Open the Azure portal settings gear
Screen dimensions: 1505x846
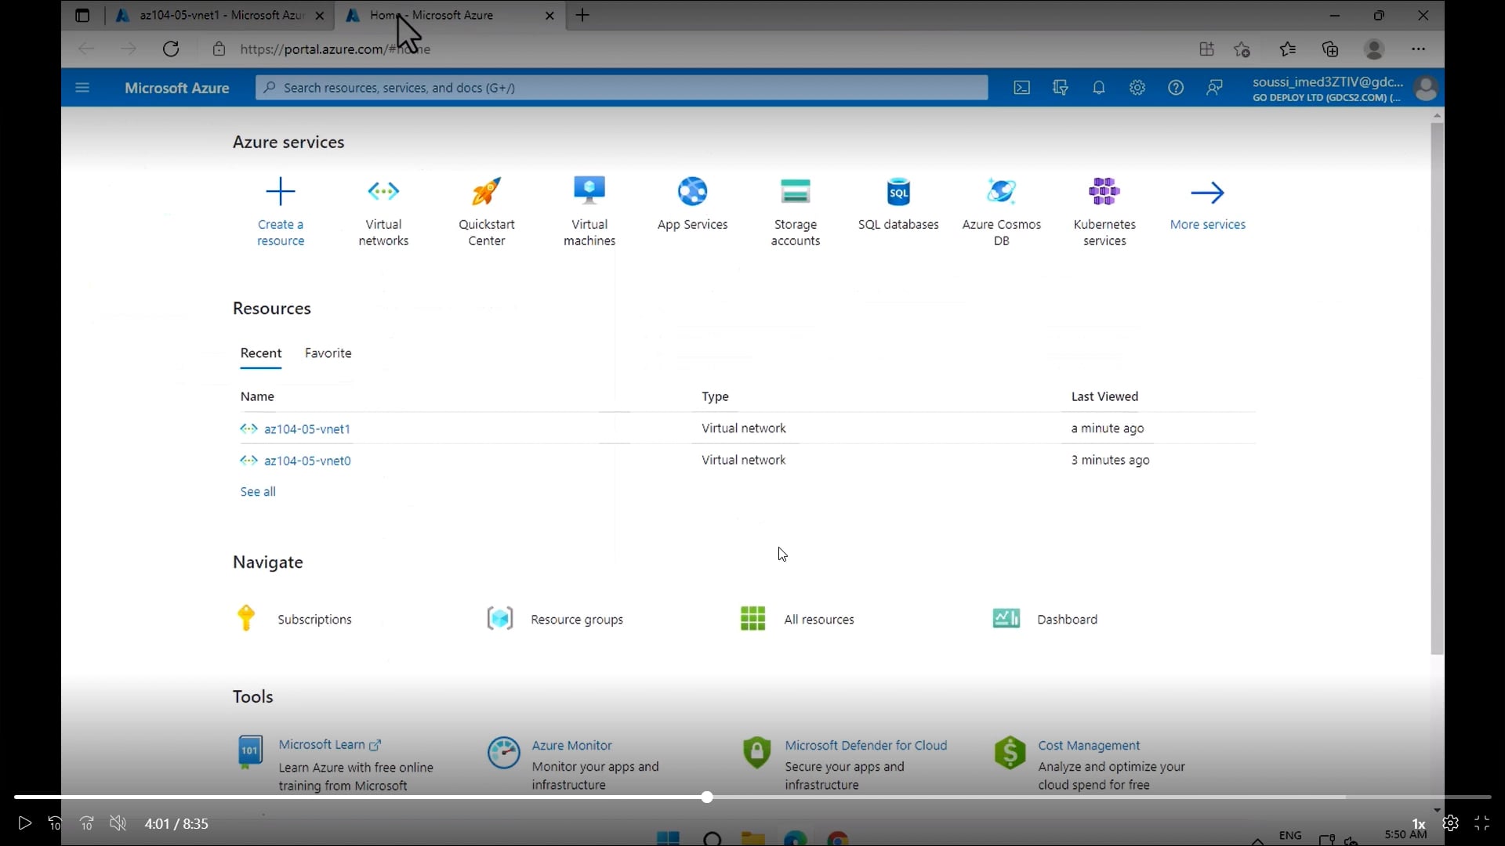point(1137,87)
